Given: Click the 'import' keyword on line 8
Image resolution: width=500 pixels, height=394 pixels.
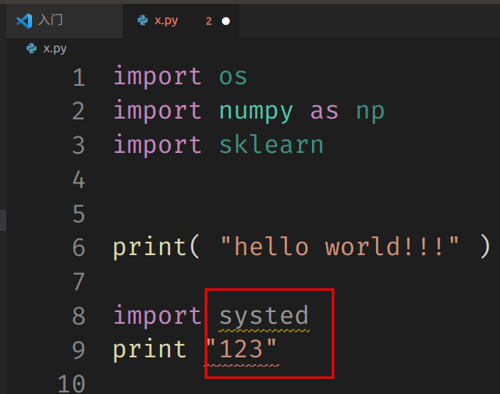Looking at the screenshot, I should 158,315.
